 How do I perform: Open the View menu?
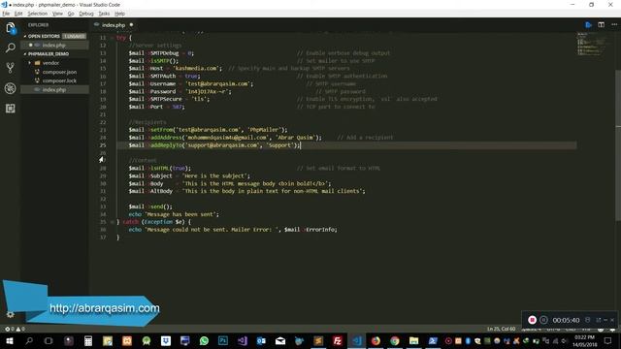coord(57,14)
